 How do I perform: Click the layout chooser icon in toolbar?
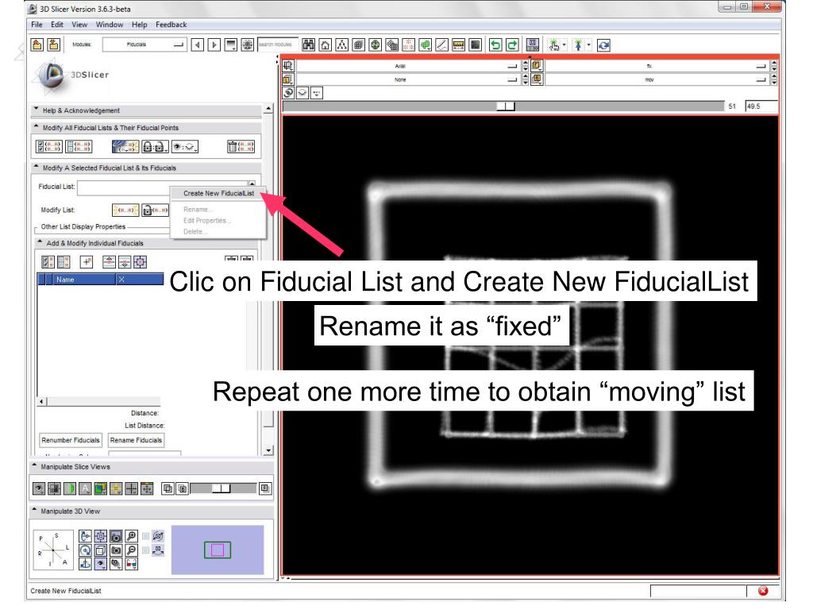coord(533,45)
